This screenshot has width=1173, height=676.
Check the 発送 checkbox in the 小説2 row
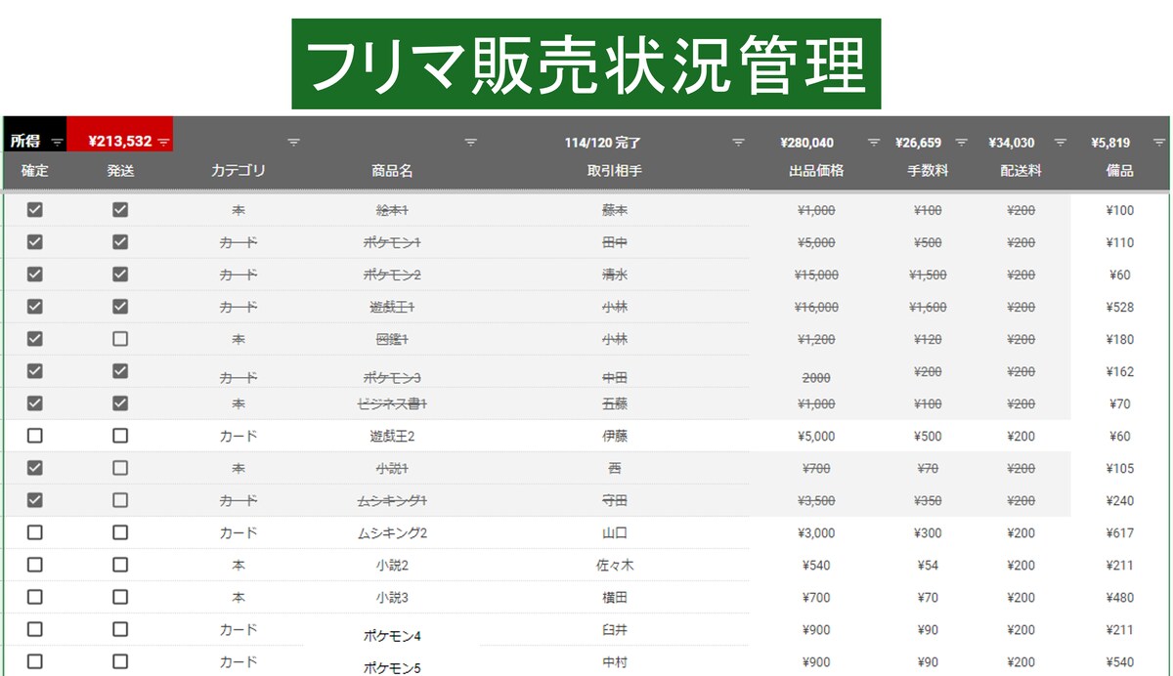[120, 565]
